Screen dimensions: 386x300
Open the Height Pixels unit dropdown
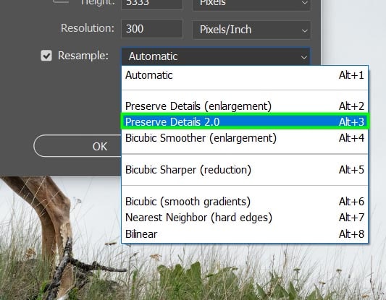tap(251, 4)
